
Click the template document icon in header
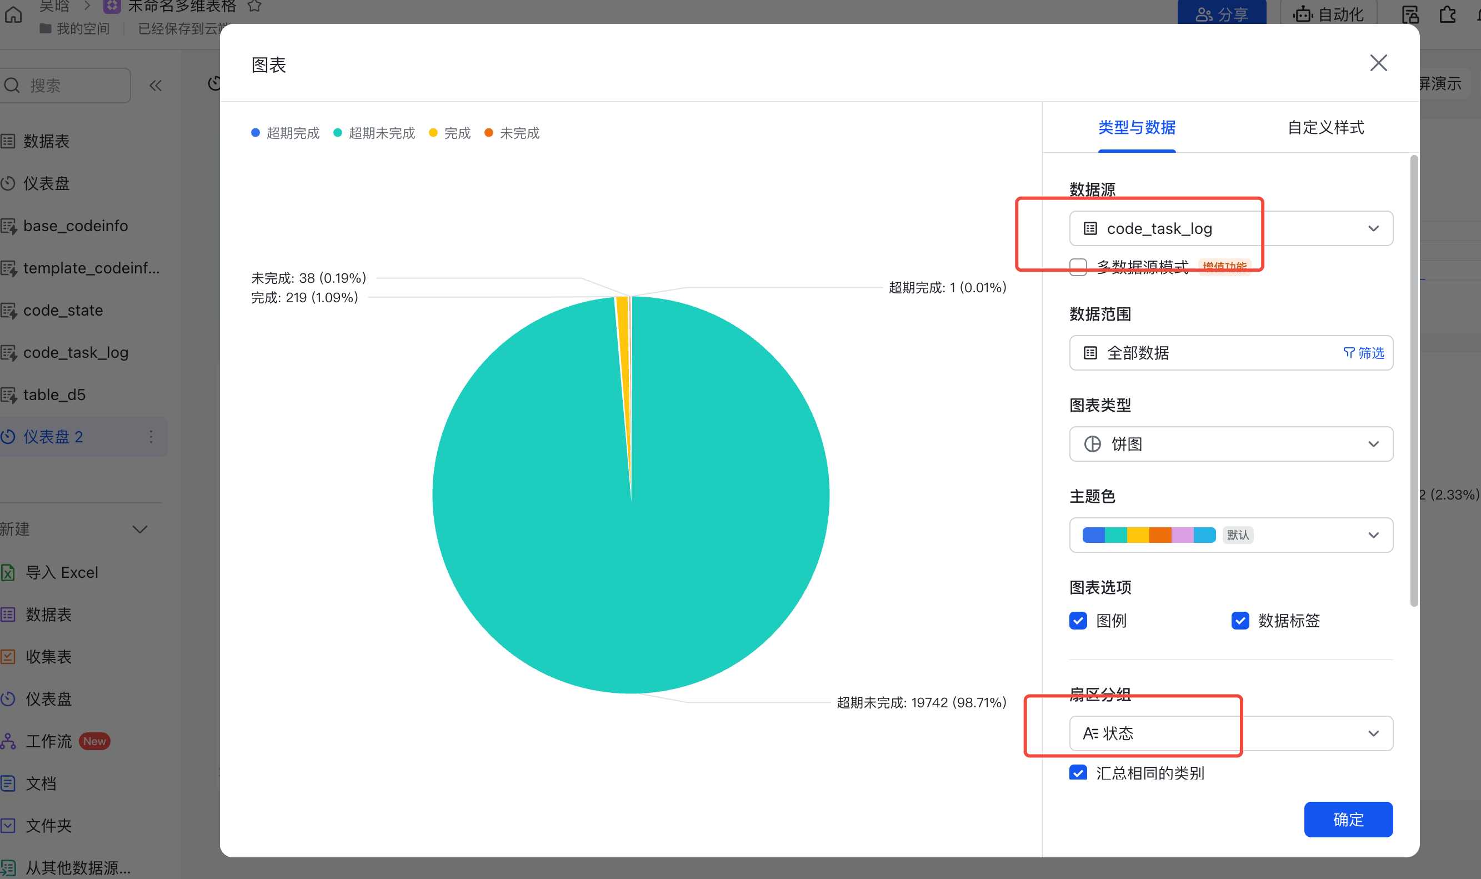[1410, 14]
